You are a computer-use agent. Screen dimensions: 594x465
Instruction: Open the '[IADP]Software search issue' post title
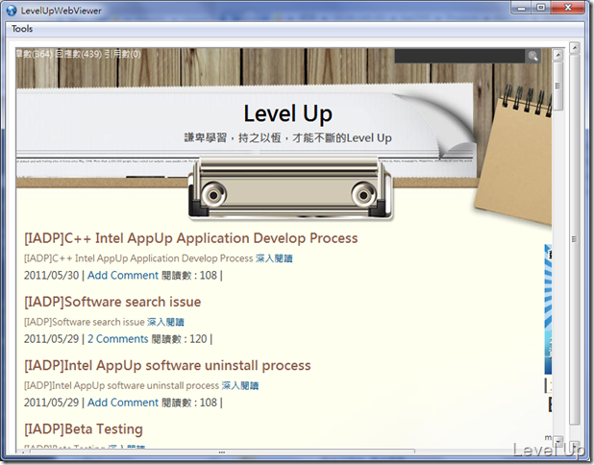pos(112,302)
